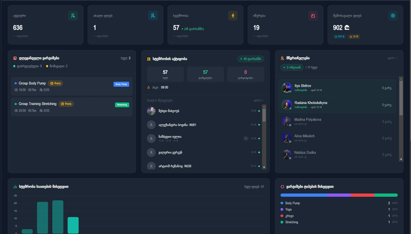The image size is (411, 234).
Task: Click the orange trainers icon
Action: [x=282, y=58]
